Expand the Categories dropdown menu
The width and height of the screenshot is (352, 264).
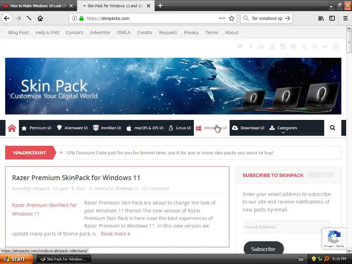[x=283, y=128]
